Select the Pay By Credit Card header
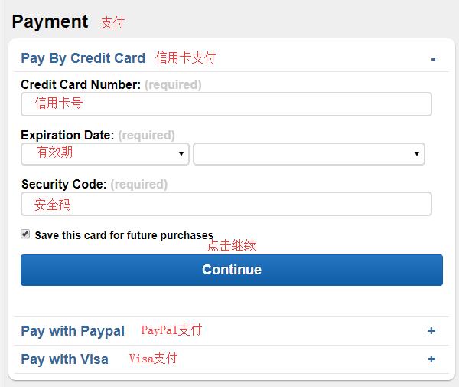This screenshot has height=387, width=459. (x=83, y=58)
